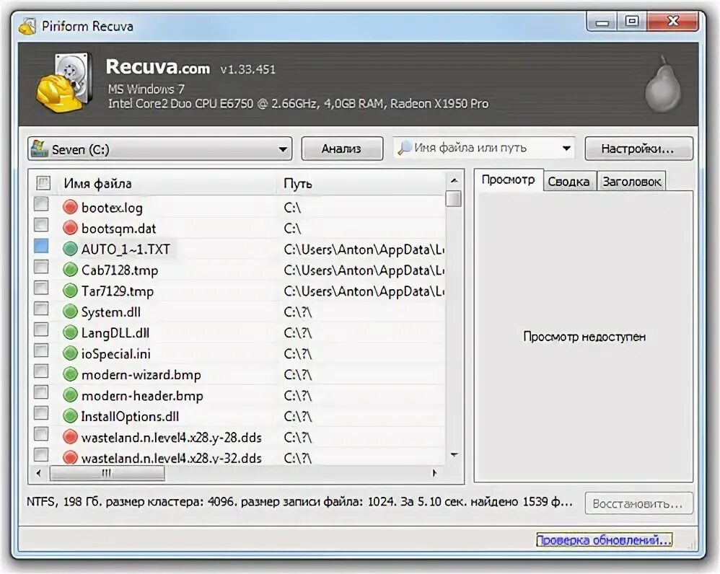
Task: Select the LangDLL.dll file name
Action: pos(115,333)
